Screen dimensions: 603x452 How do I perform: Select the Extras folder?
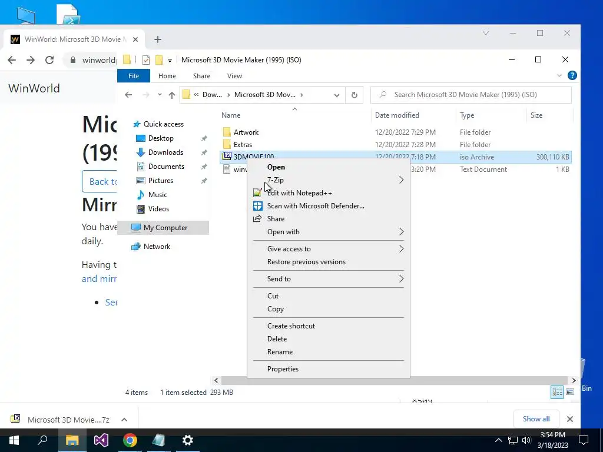tap(243, 145)
